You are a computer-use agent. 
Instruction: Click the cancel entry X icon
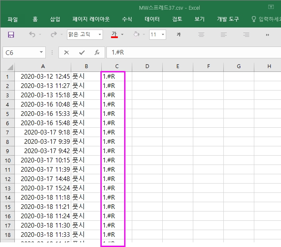[x=67, y=52]
